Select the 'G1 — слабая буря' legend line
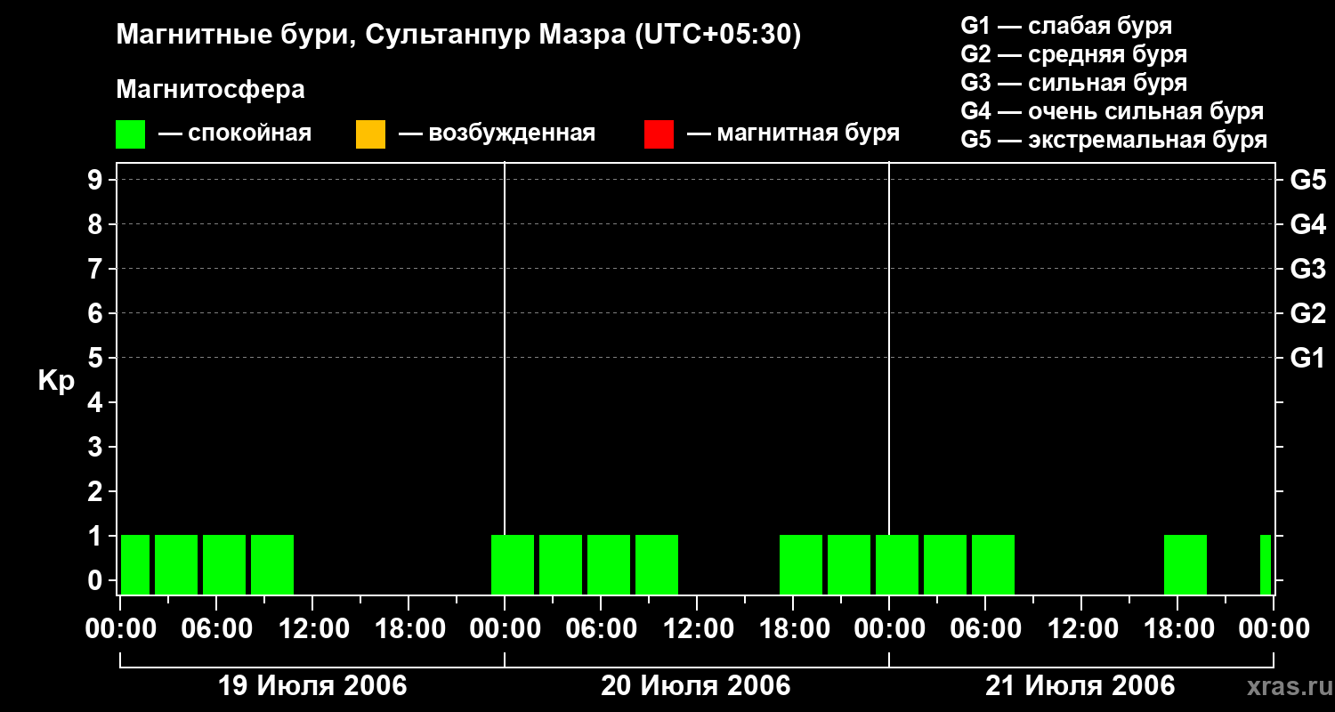Screen dimensions: 1335x712 tap(1066, 26)
